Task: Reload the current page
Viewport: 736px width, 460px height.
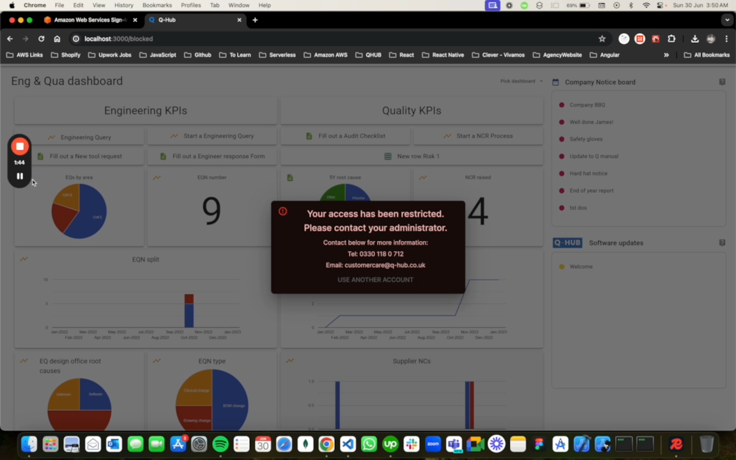Action: (x=42, y=39)
